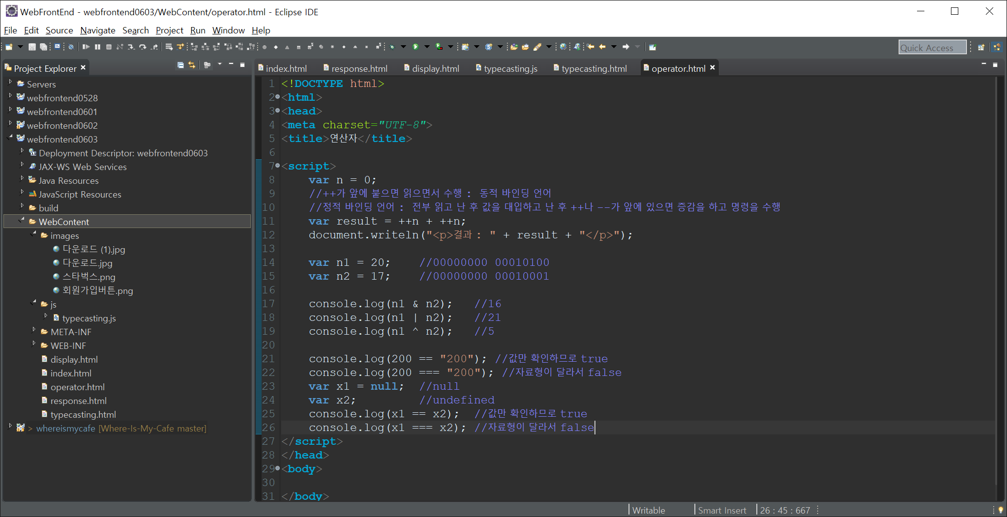Expand the whereismycafe project
The height and width of the screenshot is (517, 1007).
pos(10,426)
